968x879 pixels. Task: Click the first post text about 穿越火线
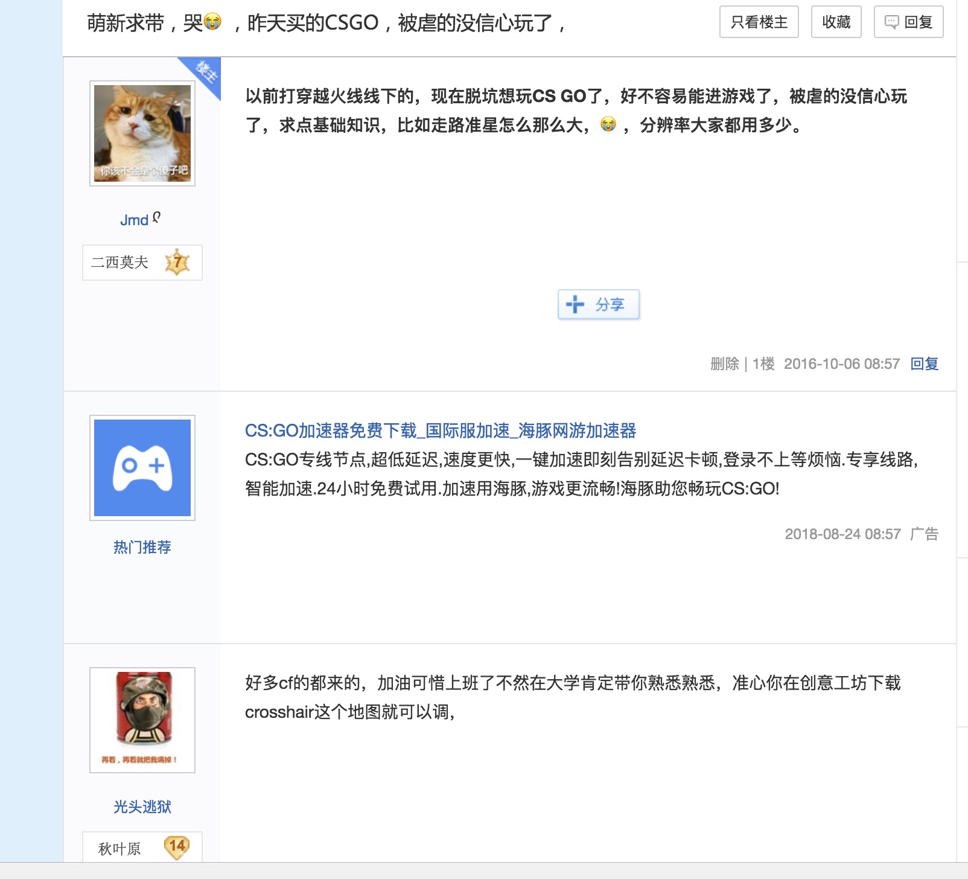pos(576,110)
